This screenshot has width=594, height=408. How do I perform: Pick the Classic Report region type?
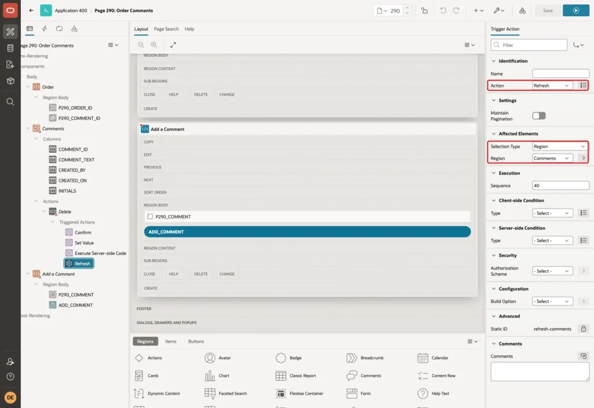coord(296,376)
